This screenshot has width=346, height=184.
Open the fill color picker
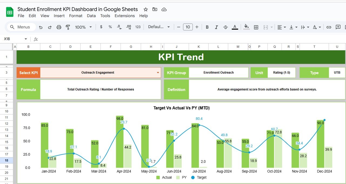pyautogui.click(x=246, y=27)
